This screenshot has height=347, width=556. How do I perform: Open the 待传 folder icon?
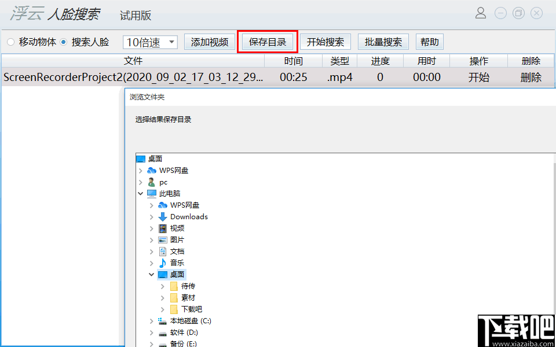173,286
